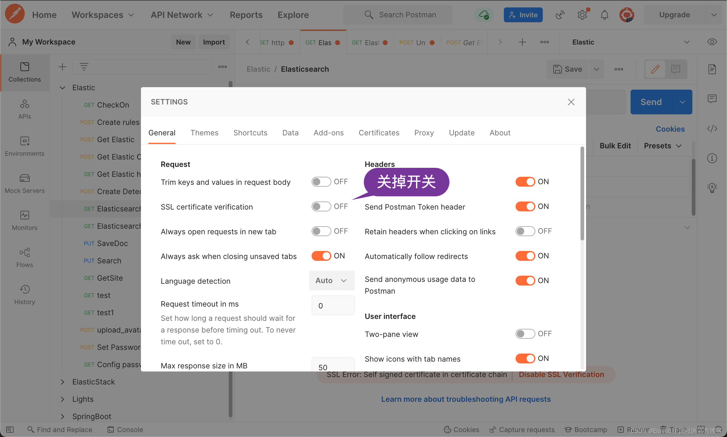Screen dimensions: 727x437
Task: Open the Themes settings tab
Action: point(205,133)
